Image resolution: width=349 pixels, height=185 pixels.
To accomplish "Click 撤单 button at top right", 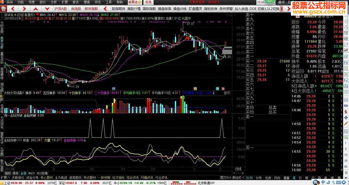I will (281, 2).
